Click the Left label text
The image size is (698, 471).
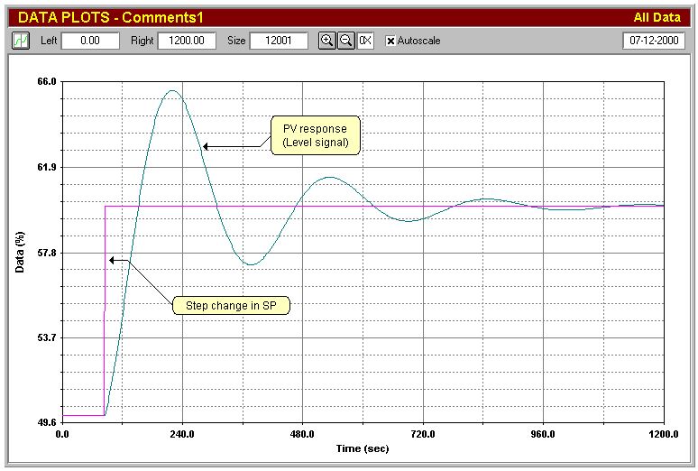pyautogui.click(x=49, y=41)
